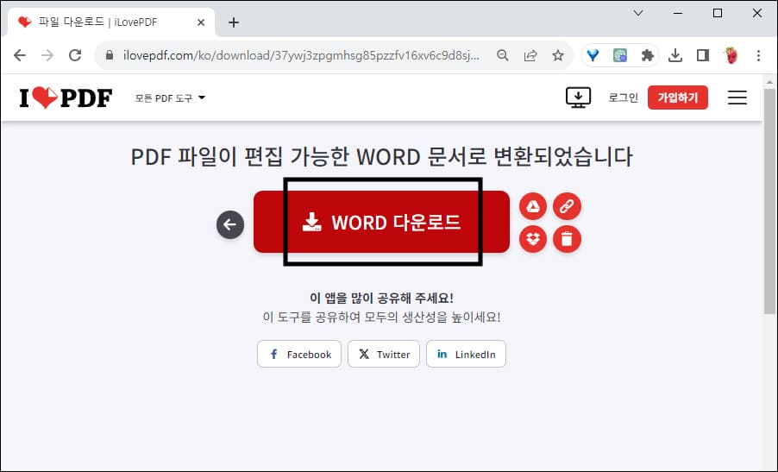778x472 pixels.
Task: Click the 로그인 login link
Action: (x=624, y=98)
